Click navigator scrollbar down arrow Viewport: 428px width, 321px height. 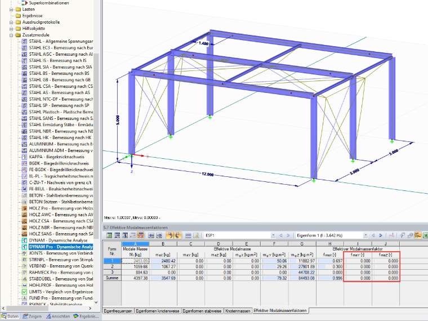tap(96, 302)
